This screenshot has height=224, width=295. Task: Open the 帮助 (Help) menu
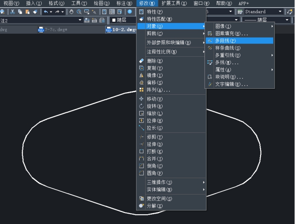pos(224,3)
